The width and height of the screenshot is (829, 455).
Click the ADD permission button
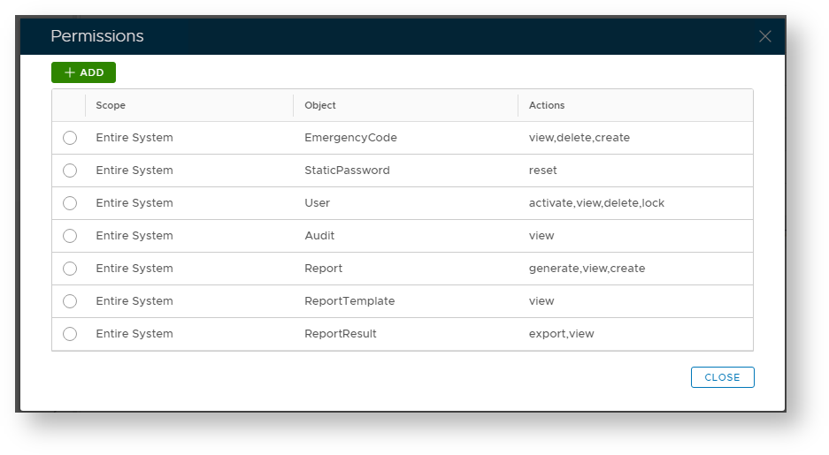click(x=83, y=72)
